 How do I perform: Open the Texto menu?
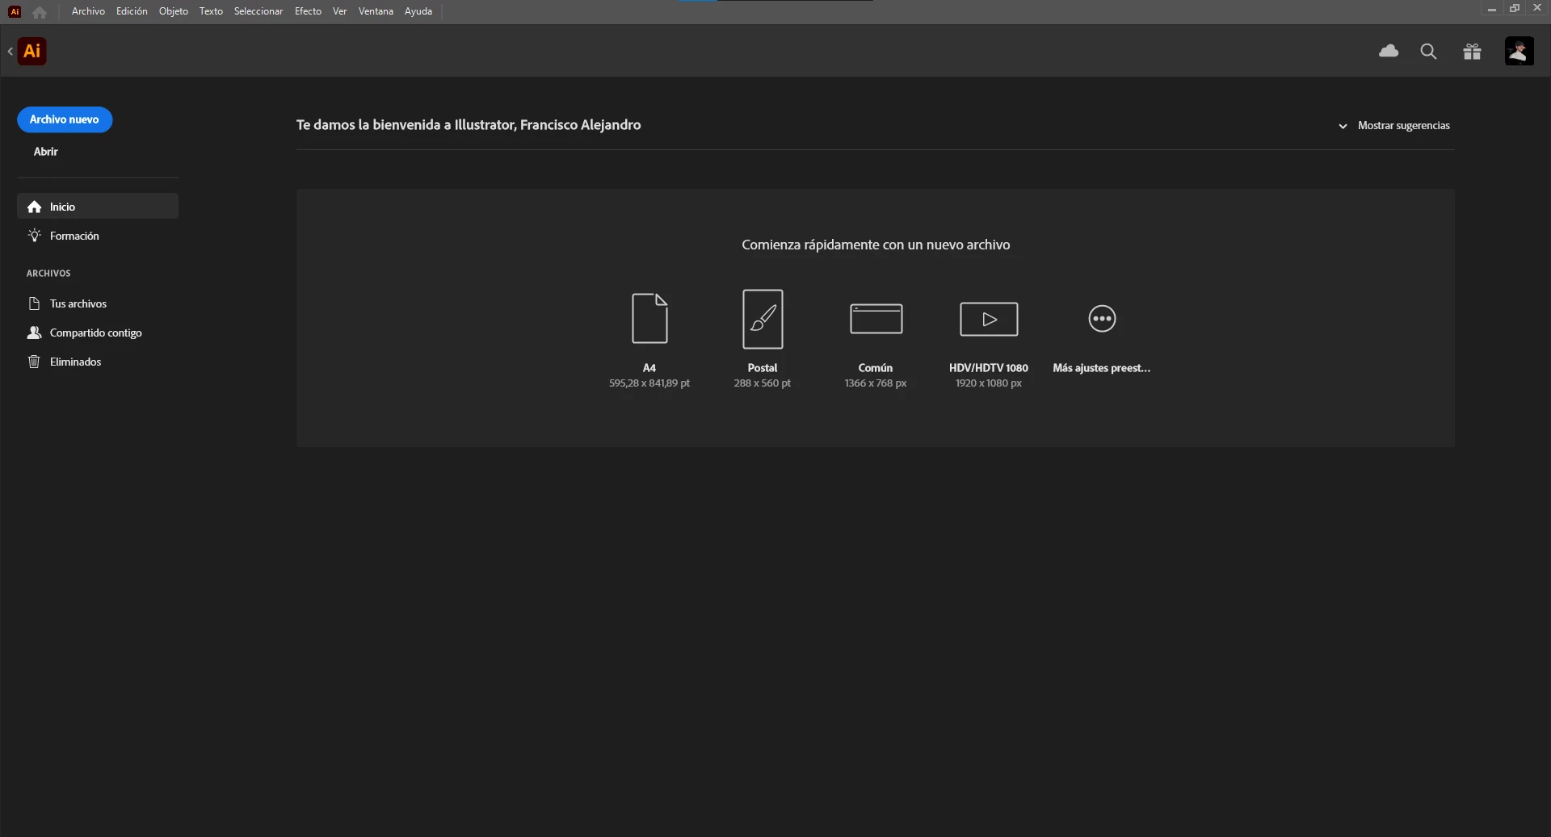click(x=211, y=11)
